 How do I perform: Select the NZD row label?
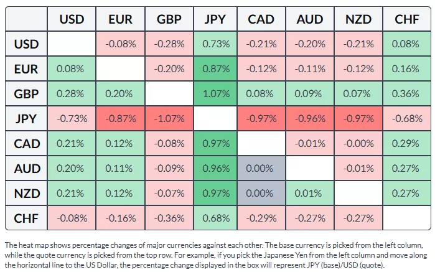click(26, 194)
